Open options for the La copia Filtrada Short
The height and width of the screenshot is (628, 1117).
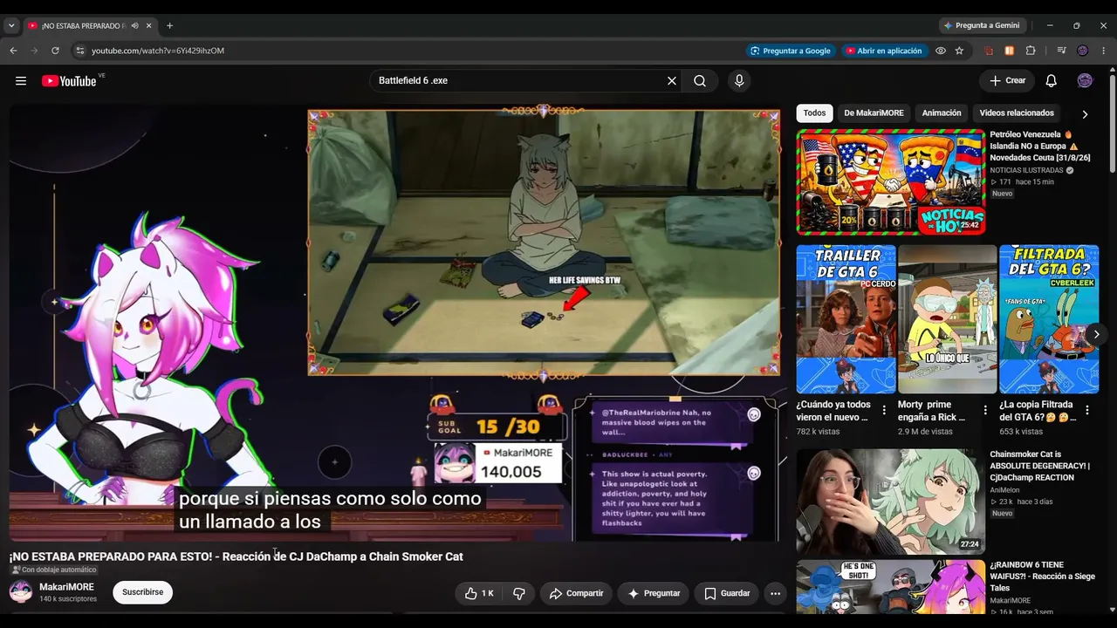point(1087,410)
